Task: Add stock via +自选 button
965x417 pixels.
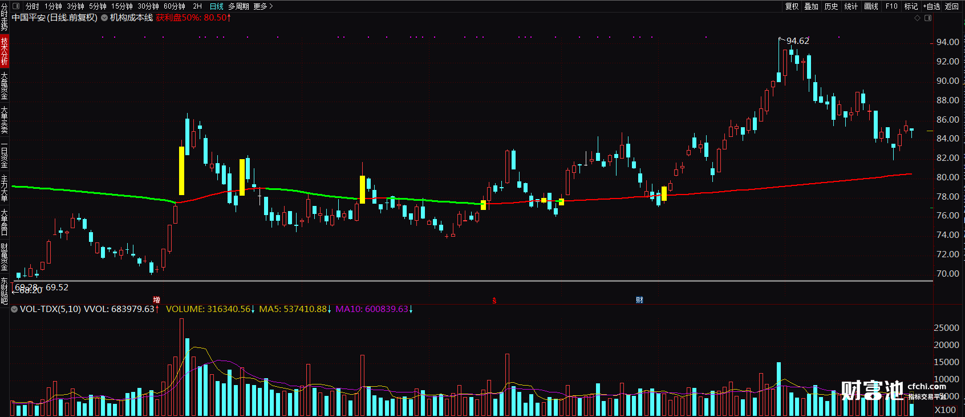Action: [931, 6]
